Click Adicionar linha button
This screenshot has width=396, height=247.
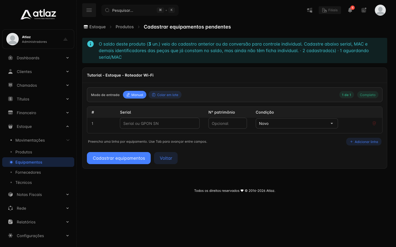[364, 142]
